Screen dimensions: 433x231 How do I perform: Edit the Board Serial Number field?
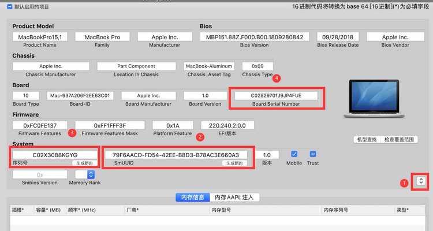(276, 96)
